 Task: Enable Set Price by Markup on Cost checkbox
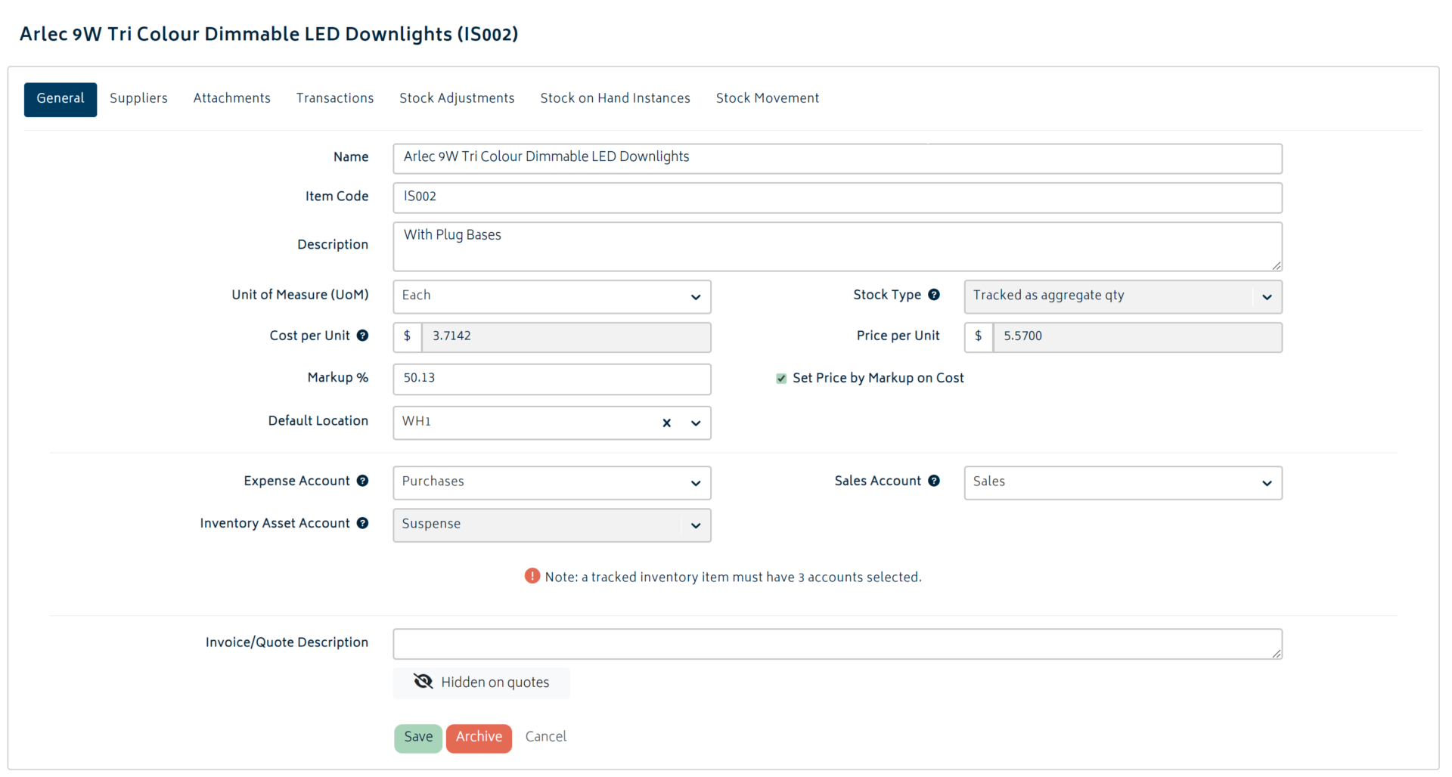tap(780, 378)
